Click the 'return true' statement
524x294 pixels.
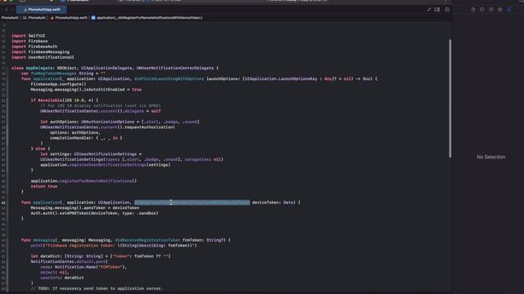pos(44,186)
